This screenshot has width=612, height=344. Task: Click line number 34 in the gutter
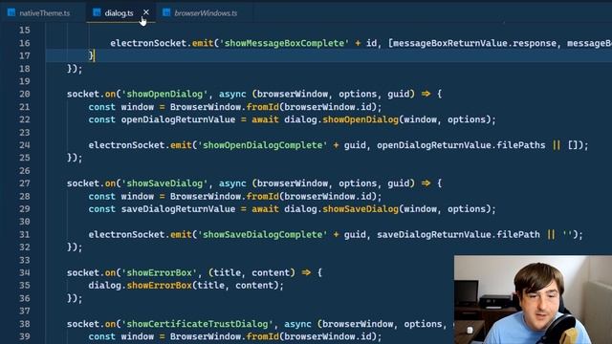tap(25, 272)
